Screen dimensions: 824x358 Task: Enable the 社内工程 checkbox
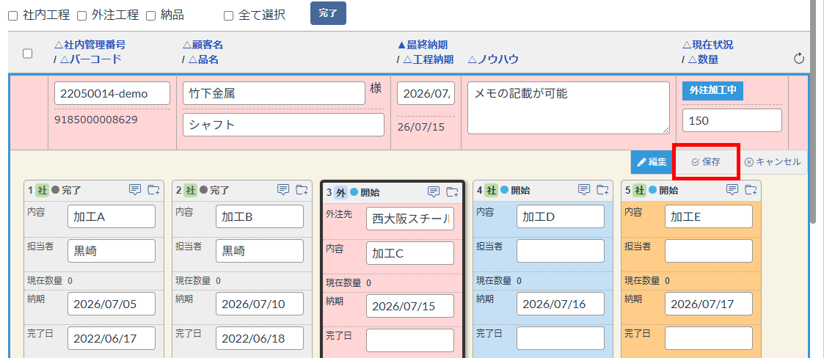click(12, 15)
